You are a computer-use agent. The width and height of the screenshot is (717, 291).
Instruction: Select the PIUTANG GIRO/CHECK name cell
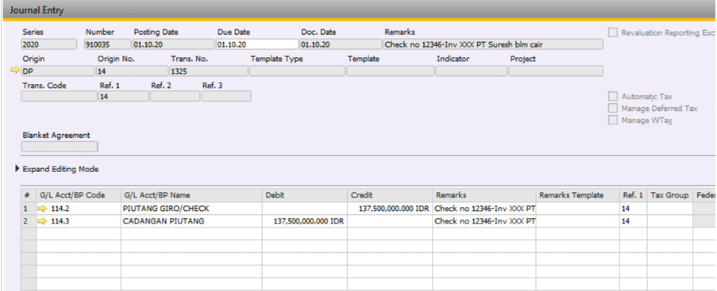click(191, 209)
